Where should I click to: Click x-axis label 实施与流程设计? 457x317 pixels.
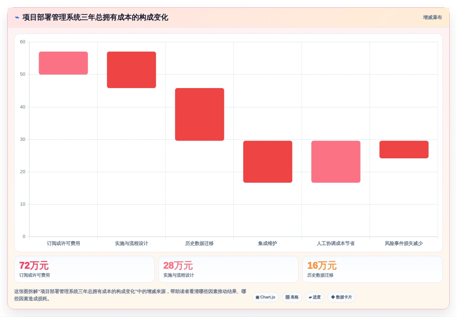point(131,243)
